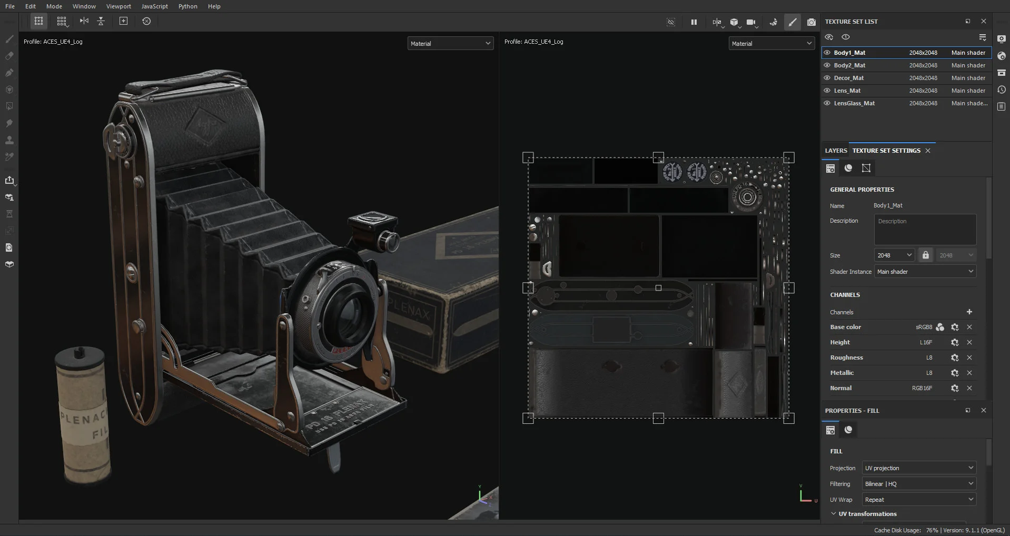Toggle symmetry icon in top toolbar

tap(84, 21)
